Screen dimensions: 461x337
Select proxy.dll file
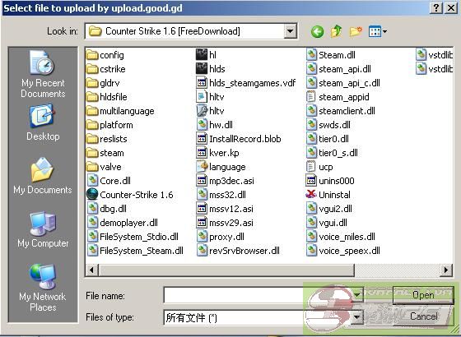221,237
